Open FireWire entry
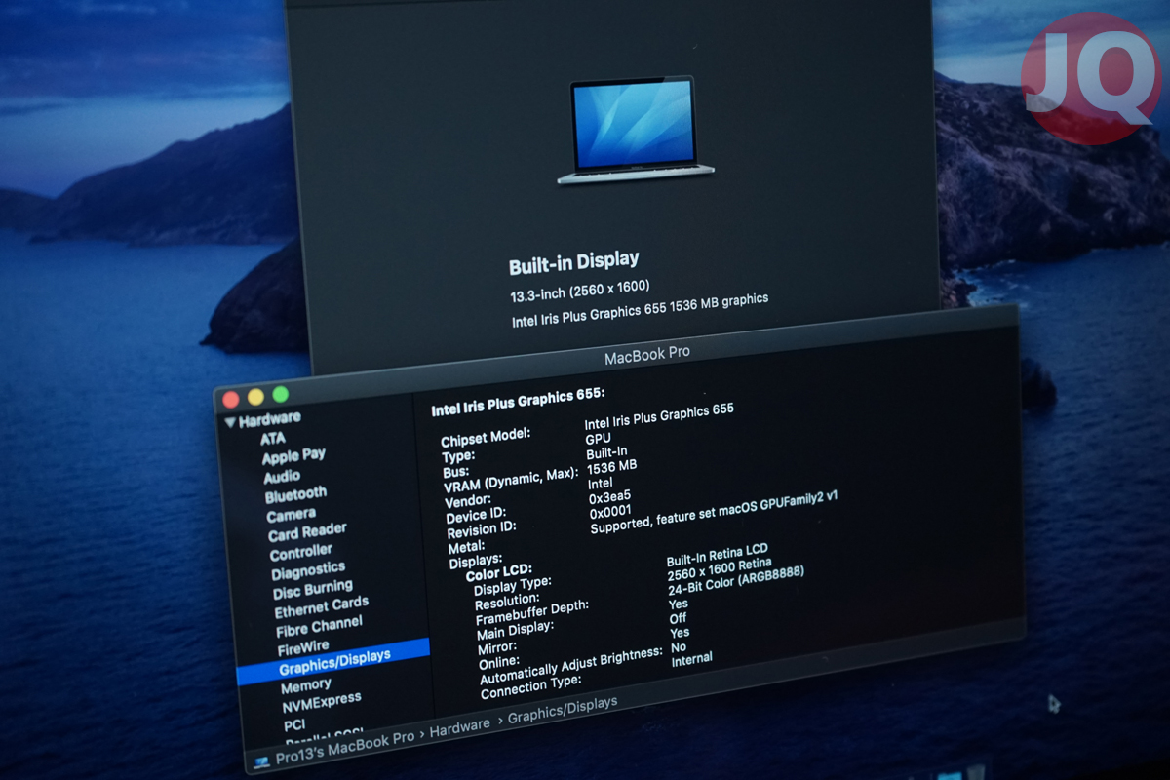Viewport: 1170px width, 780px height. [302, 646]
